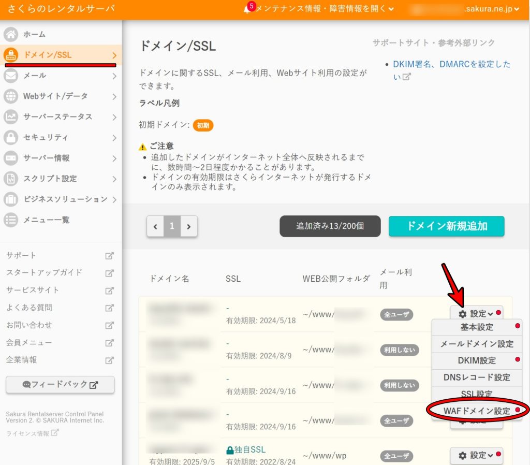Select DNSレコード設定 in the dropdown menu
530x465 pixels.
[477, 377]
